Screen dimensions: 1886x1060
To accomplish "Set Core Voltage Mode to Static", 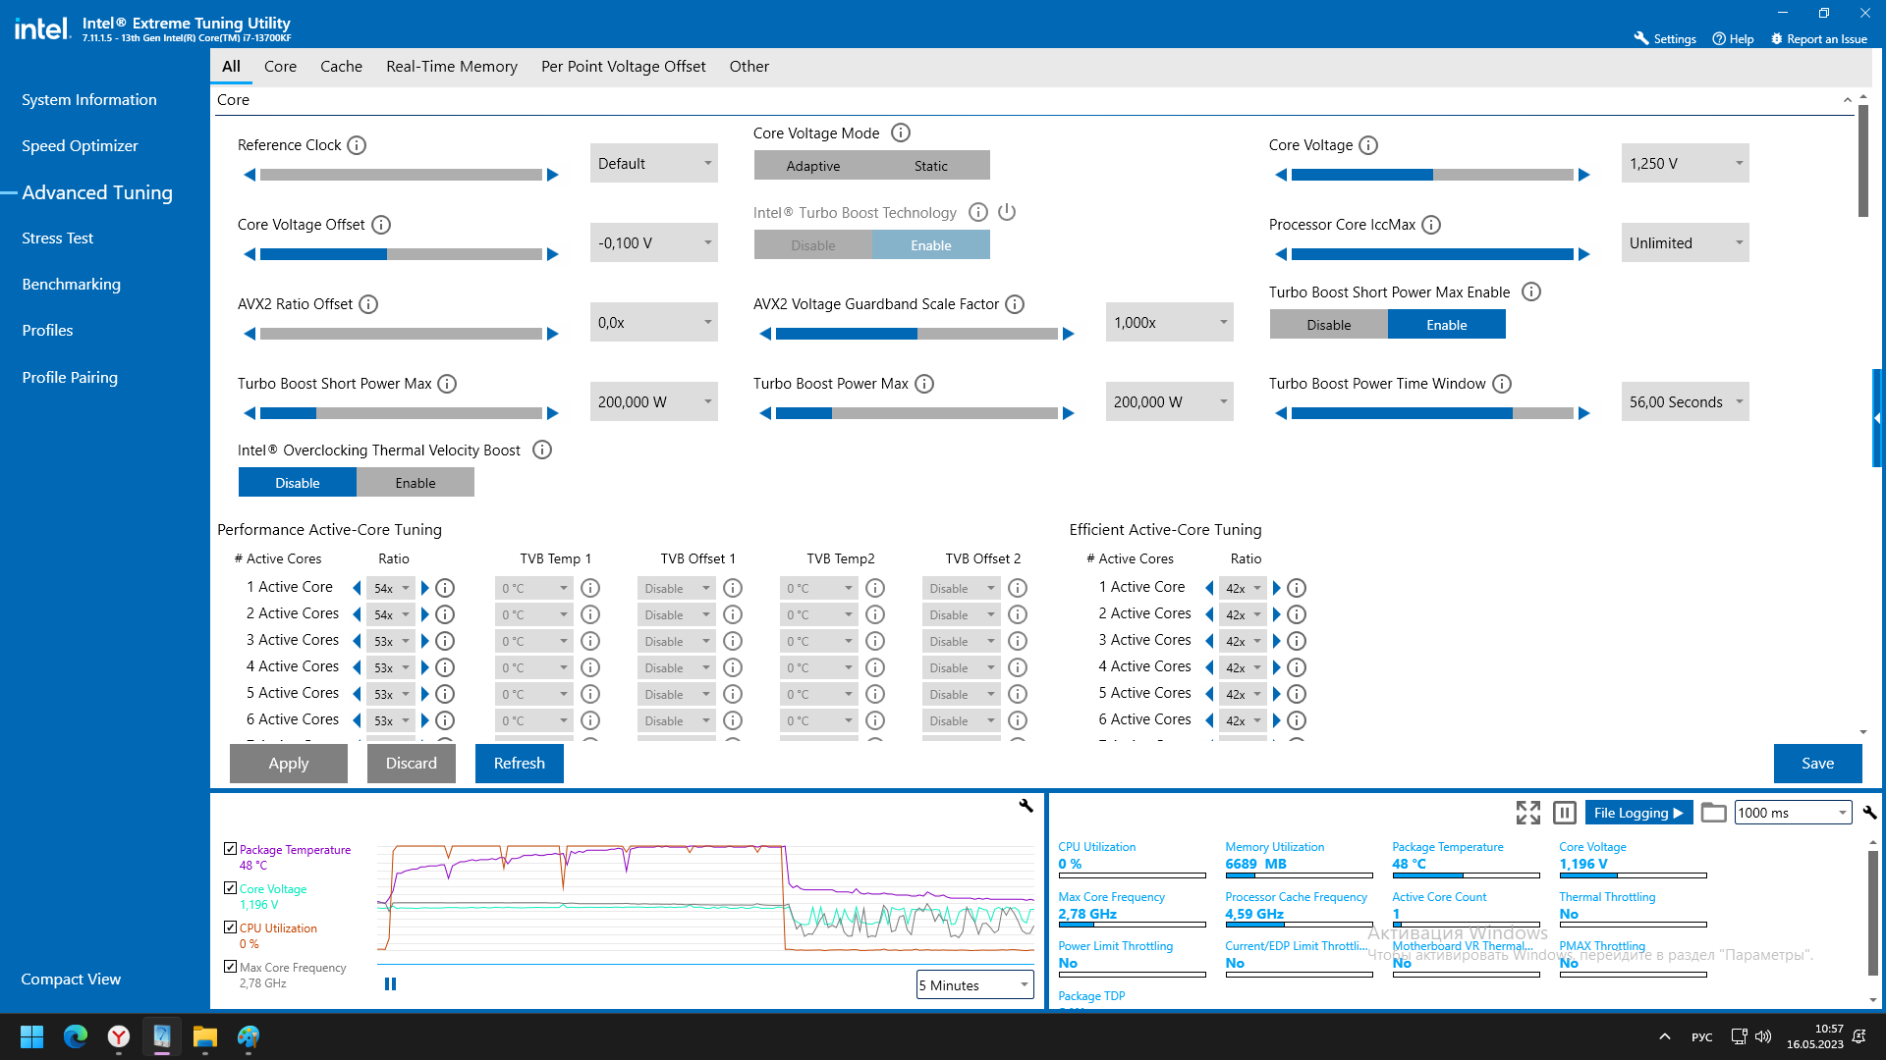I will [x=930, y=166].
